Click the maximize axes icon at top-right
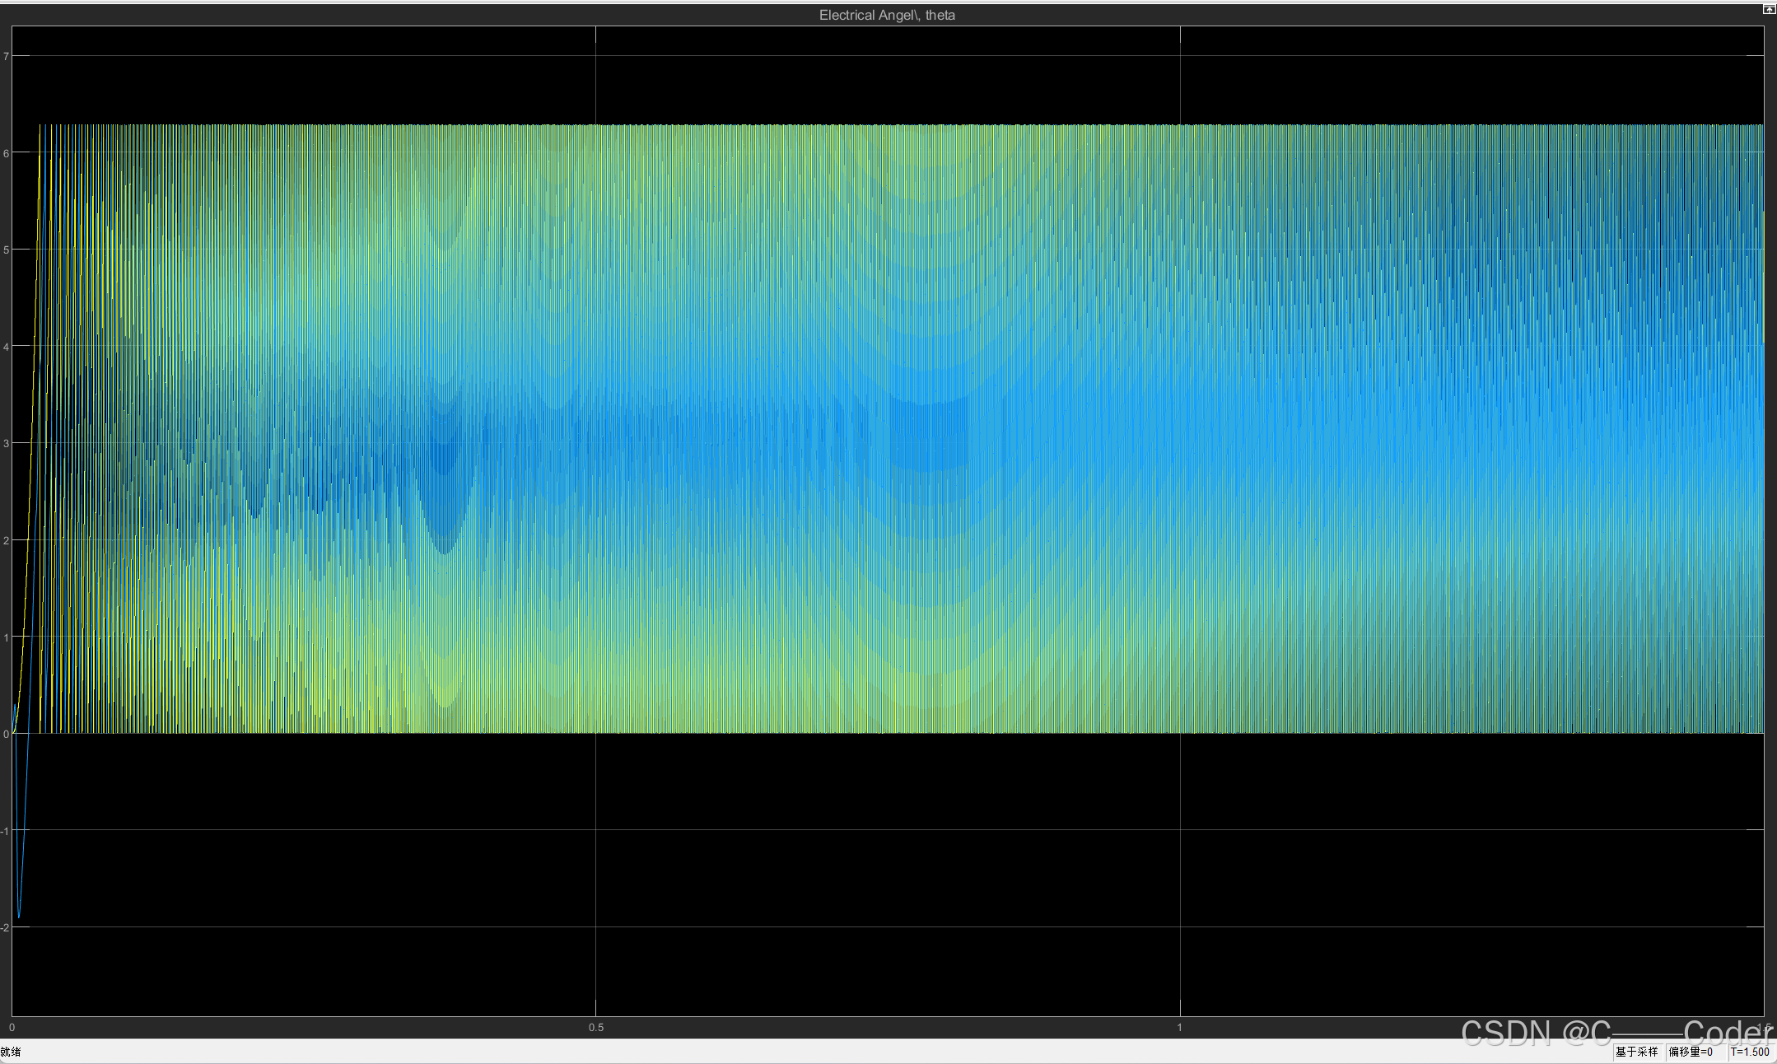The height and width of the screenshot is (1064, 1777). [x=1768, y=9]
